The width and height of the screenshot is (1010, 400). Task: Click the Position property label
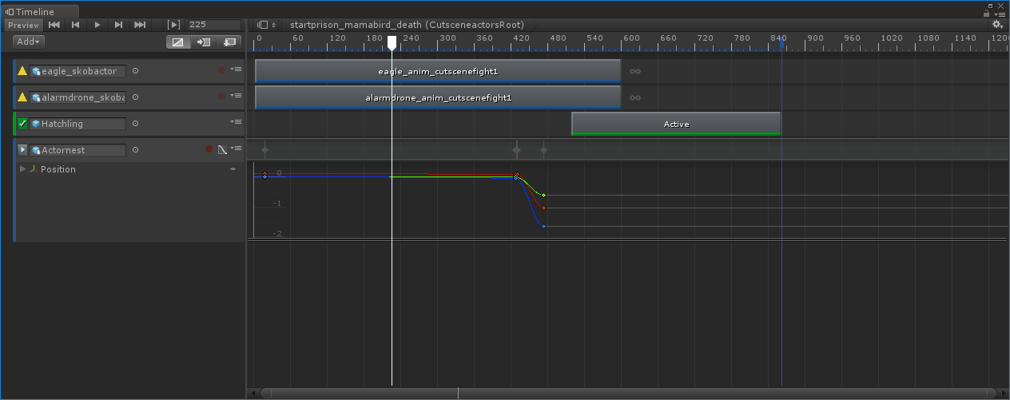click(58, 169)
